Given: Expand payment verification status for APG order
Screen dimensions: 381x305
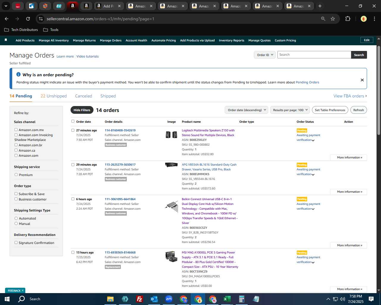Looking at the screenshot, I should click(x=313, y=175).
